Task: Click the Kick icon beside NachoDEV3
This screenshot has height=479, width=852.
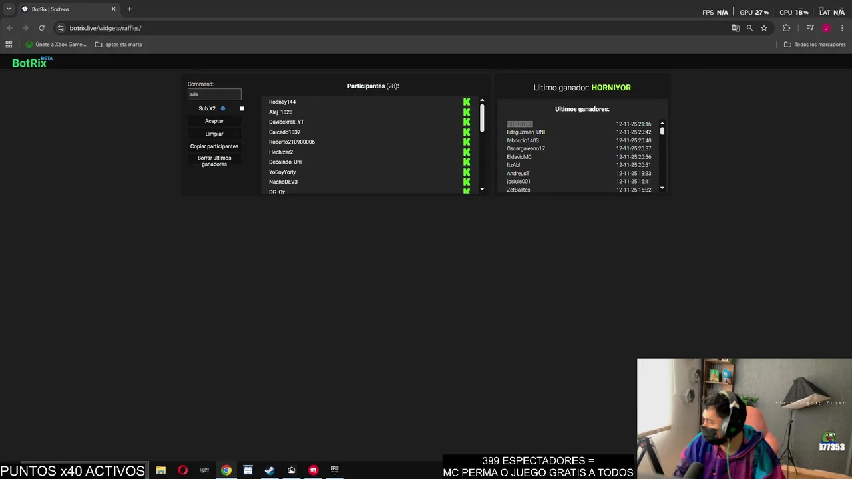Action: (467, 182)
